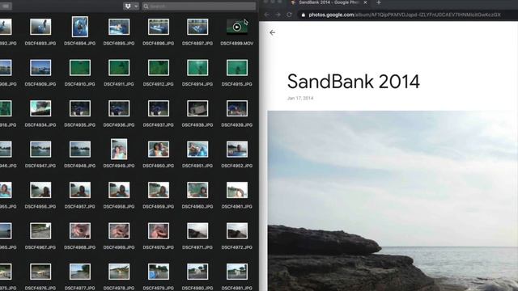Click the DSCF4914.JPG file name
The image size is (518, 291).
coord(197,84)
